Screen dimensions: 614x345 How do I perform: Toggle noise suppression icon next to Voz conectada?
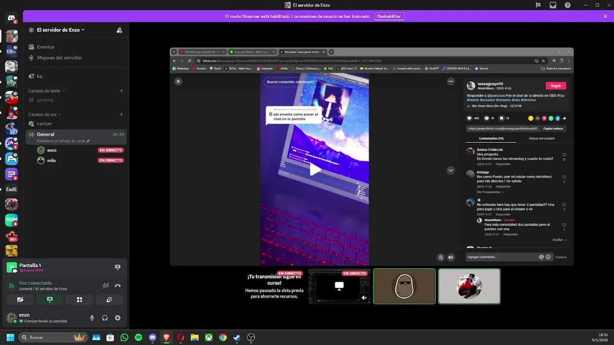tap(106, 286)
